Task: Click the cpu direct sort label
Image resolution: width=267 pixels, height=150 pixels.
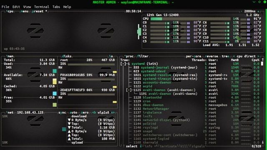Action: [246, 56]
